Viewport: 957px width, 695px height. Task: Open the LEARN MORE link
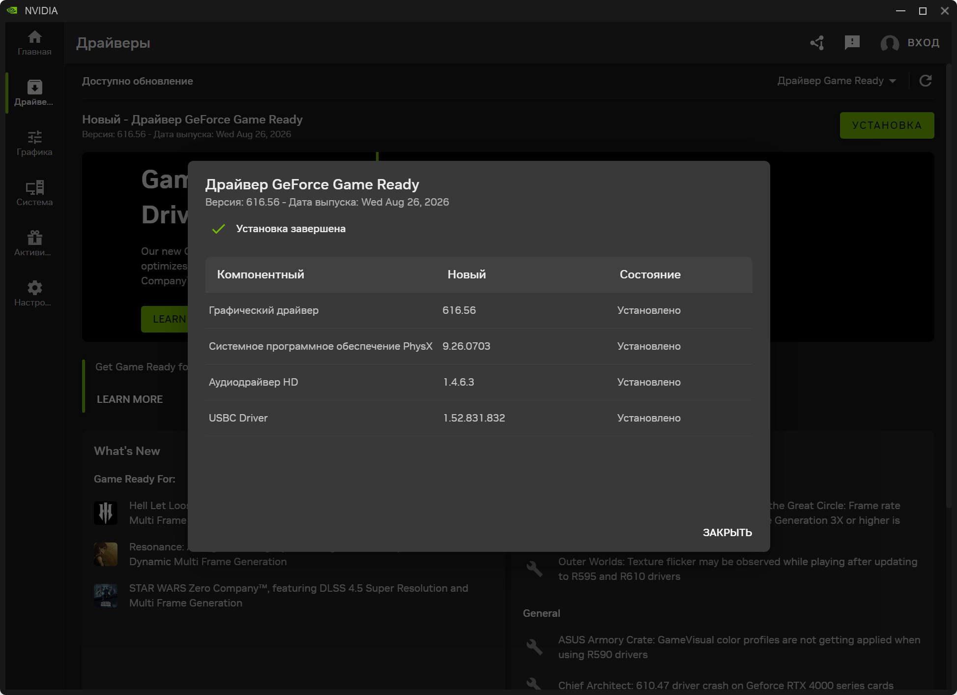(130, 399)
